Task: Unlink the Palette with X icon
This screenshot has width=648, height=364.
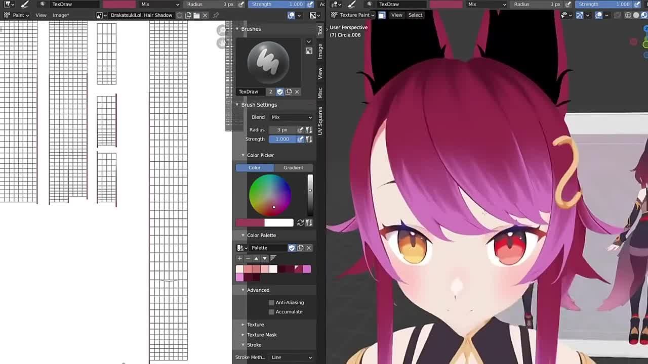Action: click(x=309, y=248)
